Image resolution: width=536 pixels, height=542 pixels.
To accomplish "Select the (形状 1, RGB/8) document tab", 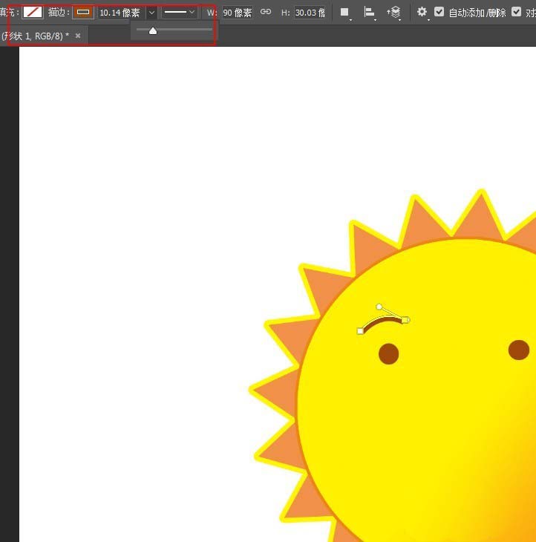I will 36,36.
